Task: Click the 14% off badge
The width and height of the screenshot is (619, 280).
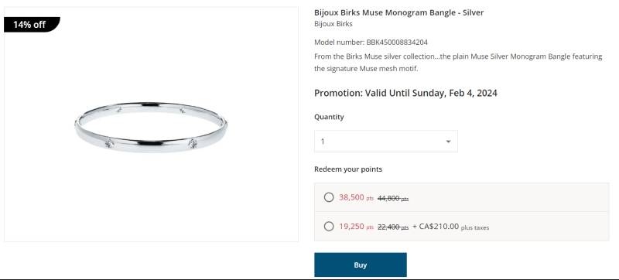Action: click(x=32, y=25)
